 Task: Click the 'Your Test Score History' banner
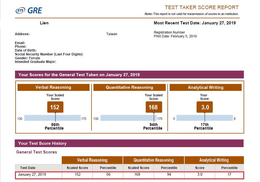(x=129, y=143)
